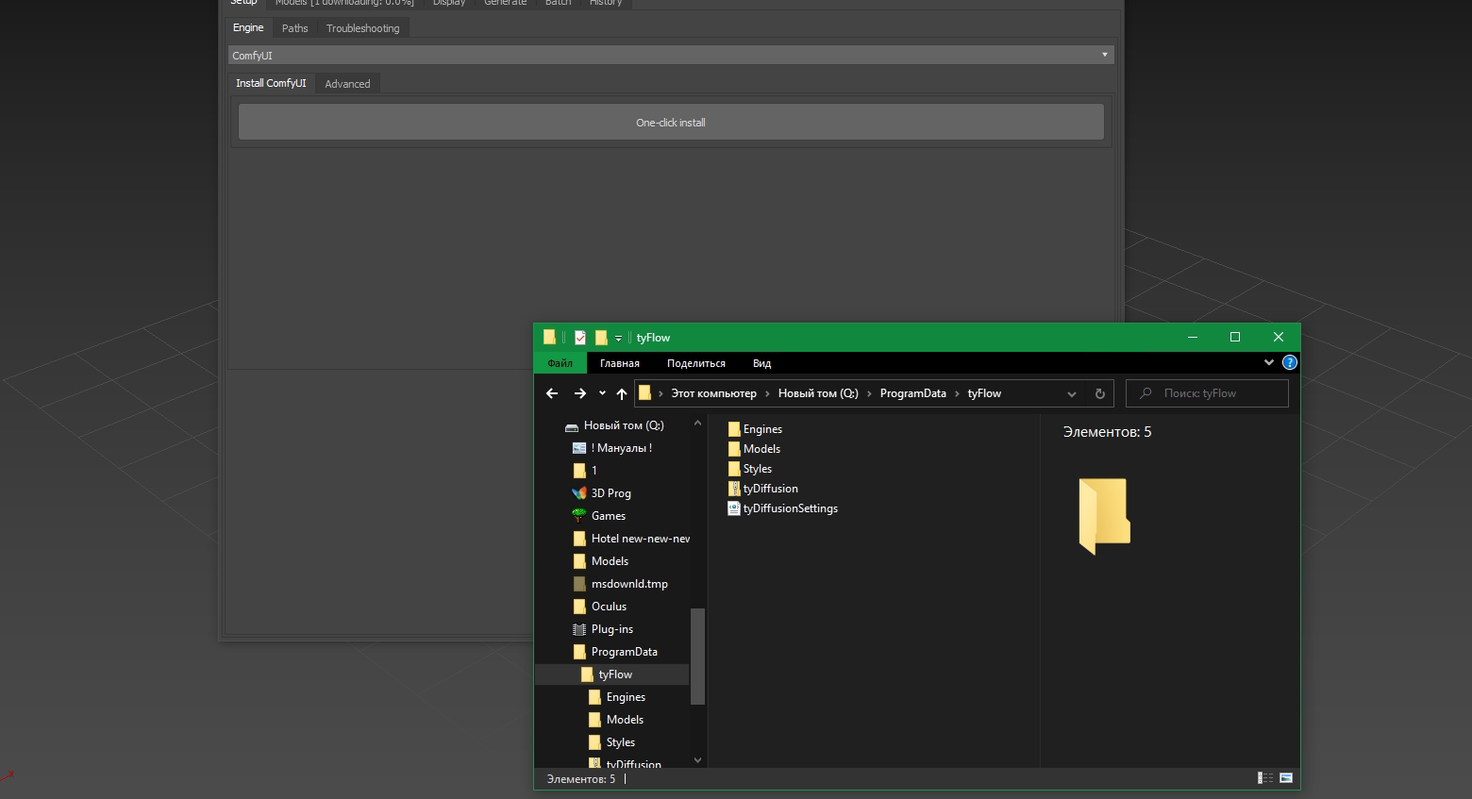Screen dimensions: 1472x799
Task: Select Oculus folder in navigation tree
Action: coord(609,607)
